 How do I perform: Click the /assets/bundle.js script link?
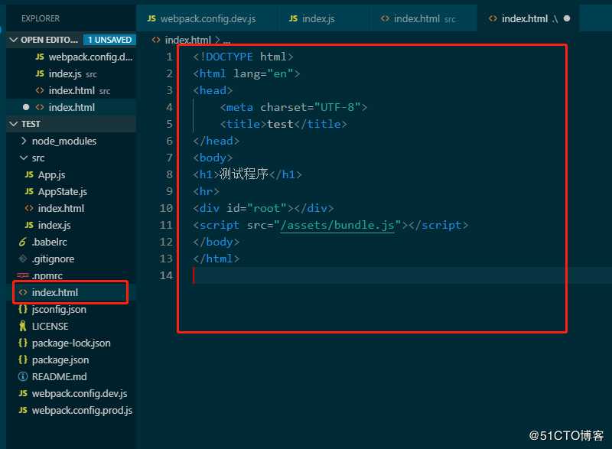click(337, 225)
